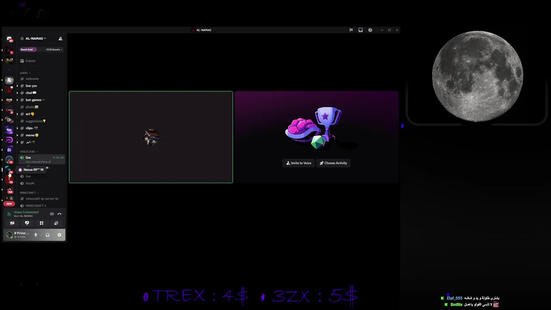Select the server icon with 17 badge

tap(9, 160)
